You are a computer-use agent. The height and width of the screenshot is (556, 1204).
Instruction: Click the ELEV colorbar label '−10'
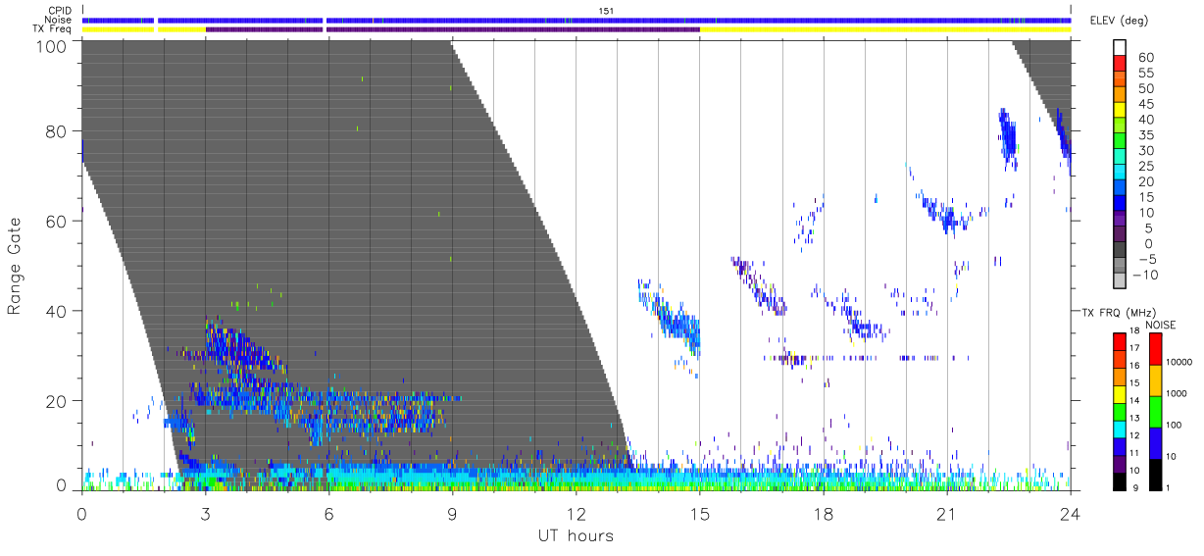pos(1143,275)
